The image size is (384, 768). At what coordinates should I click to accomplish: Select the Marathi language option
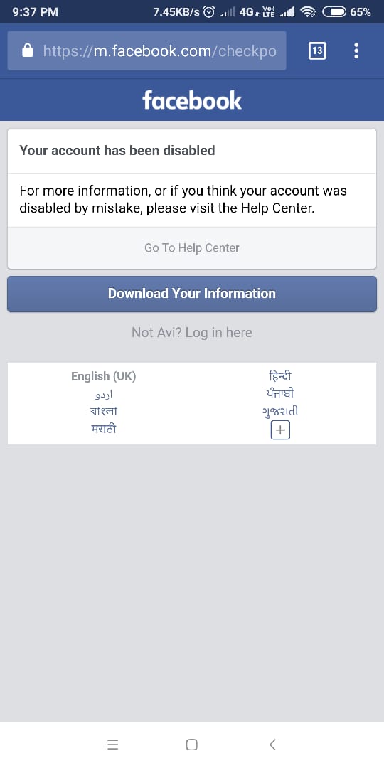[x=103, y=429]
